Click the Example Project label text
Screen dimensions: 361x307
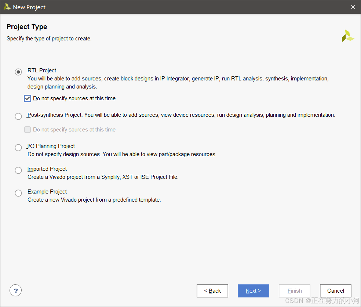[47, 192]
